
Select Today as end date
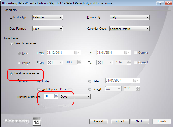coord(39,81)
